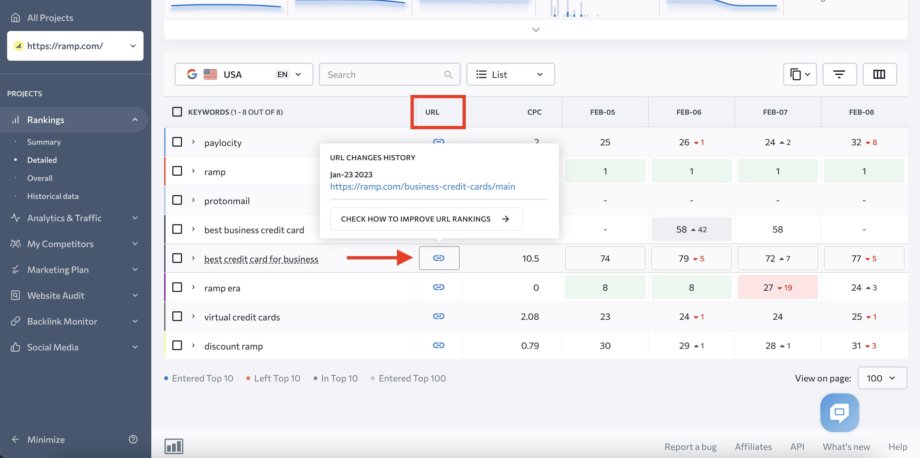Open the https://ramp.com/ project dropdown
This screenshot has height=458, width=920.
[x=75, y=46]
